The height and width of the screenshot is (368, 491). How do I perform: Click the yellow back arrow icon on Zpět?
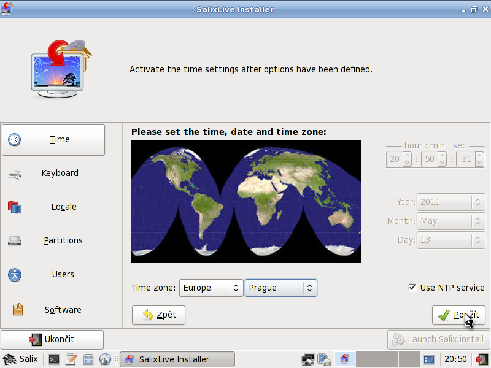148,315
